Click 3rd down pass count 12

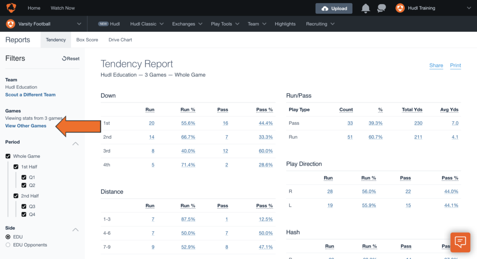[x=225, y=151]
